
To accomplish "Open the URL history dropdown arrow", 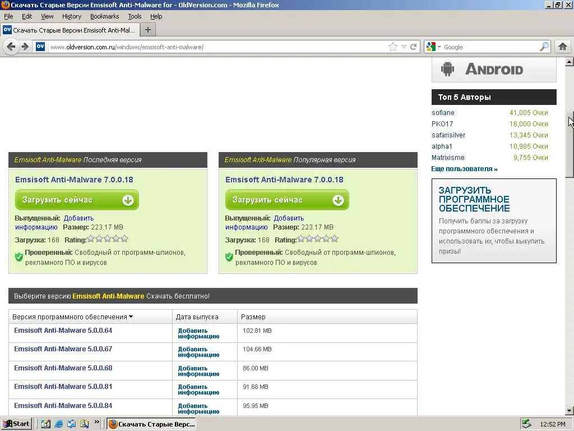I will [x=404, y=47].
